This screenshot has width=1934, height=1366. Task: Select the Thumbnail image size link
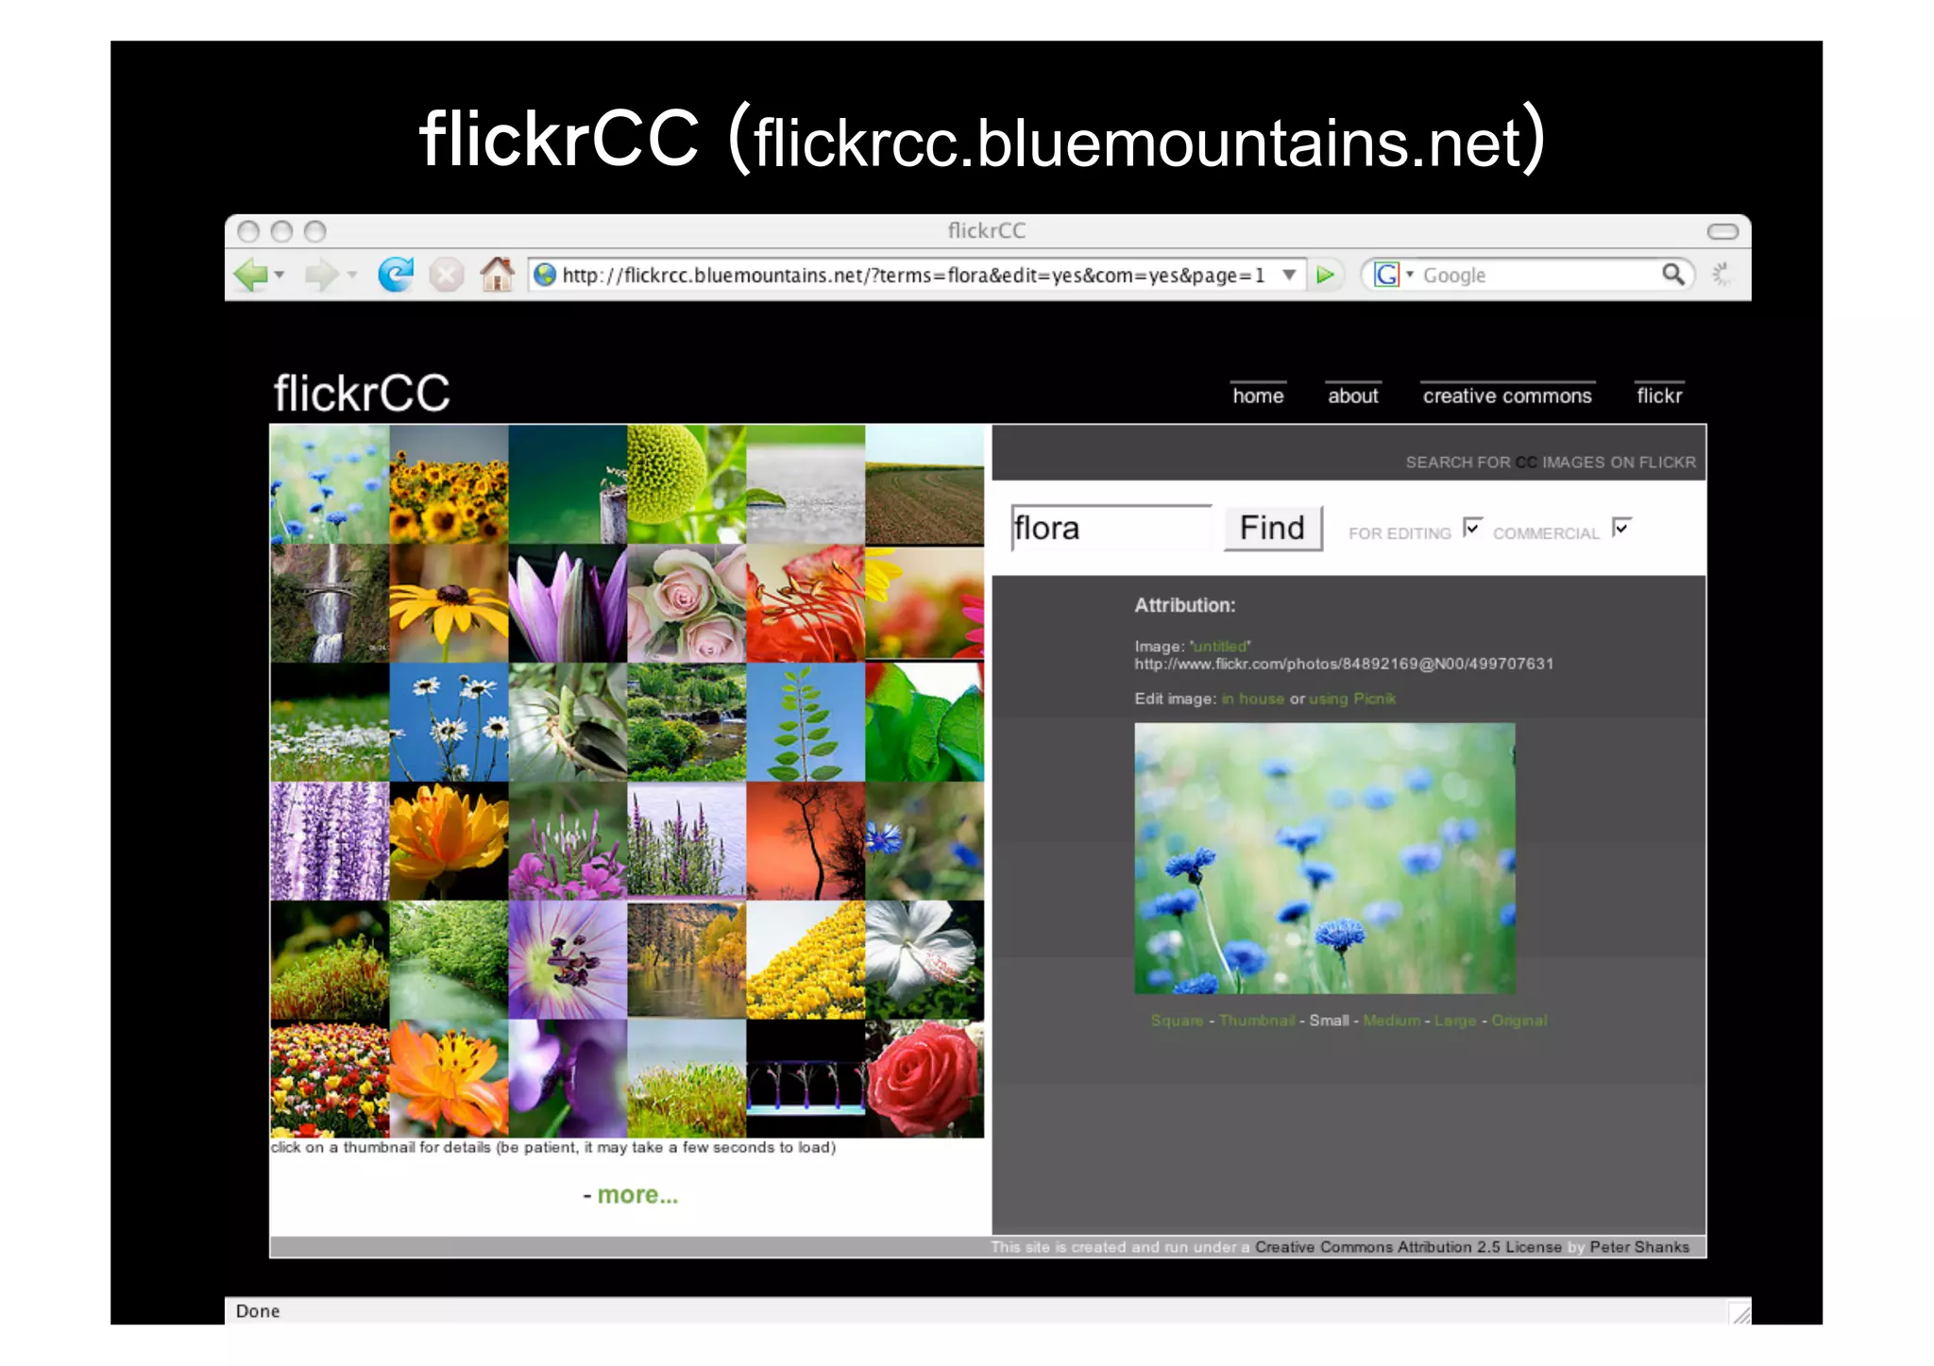1257,1020
